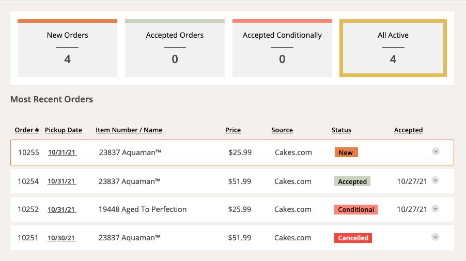Sort by Item Number / Name header
Image resolution: width=466 pixels, height=261 pixels.
tap(129, 130)
